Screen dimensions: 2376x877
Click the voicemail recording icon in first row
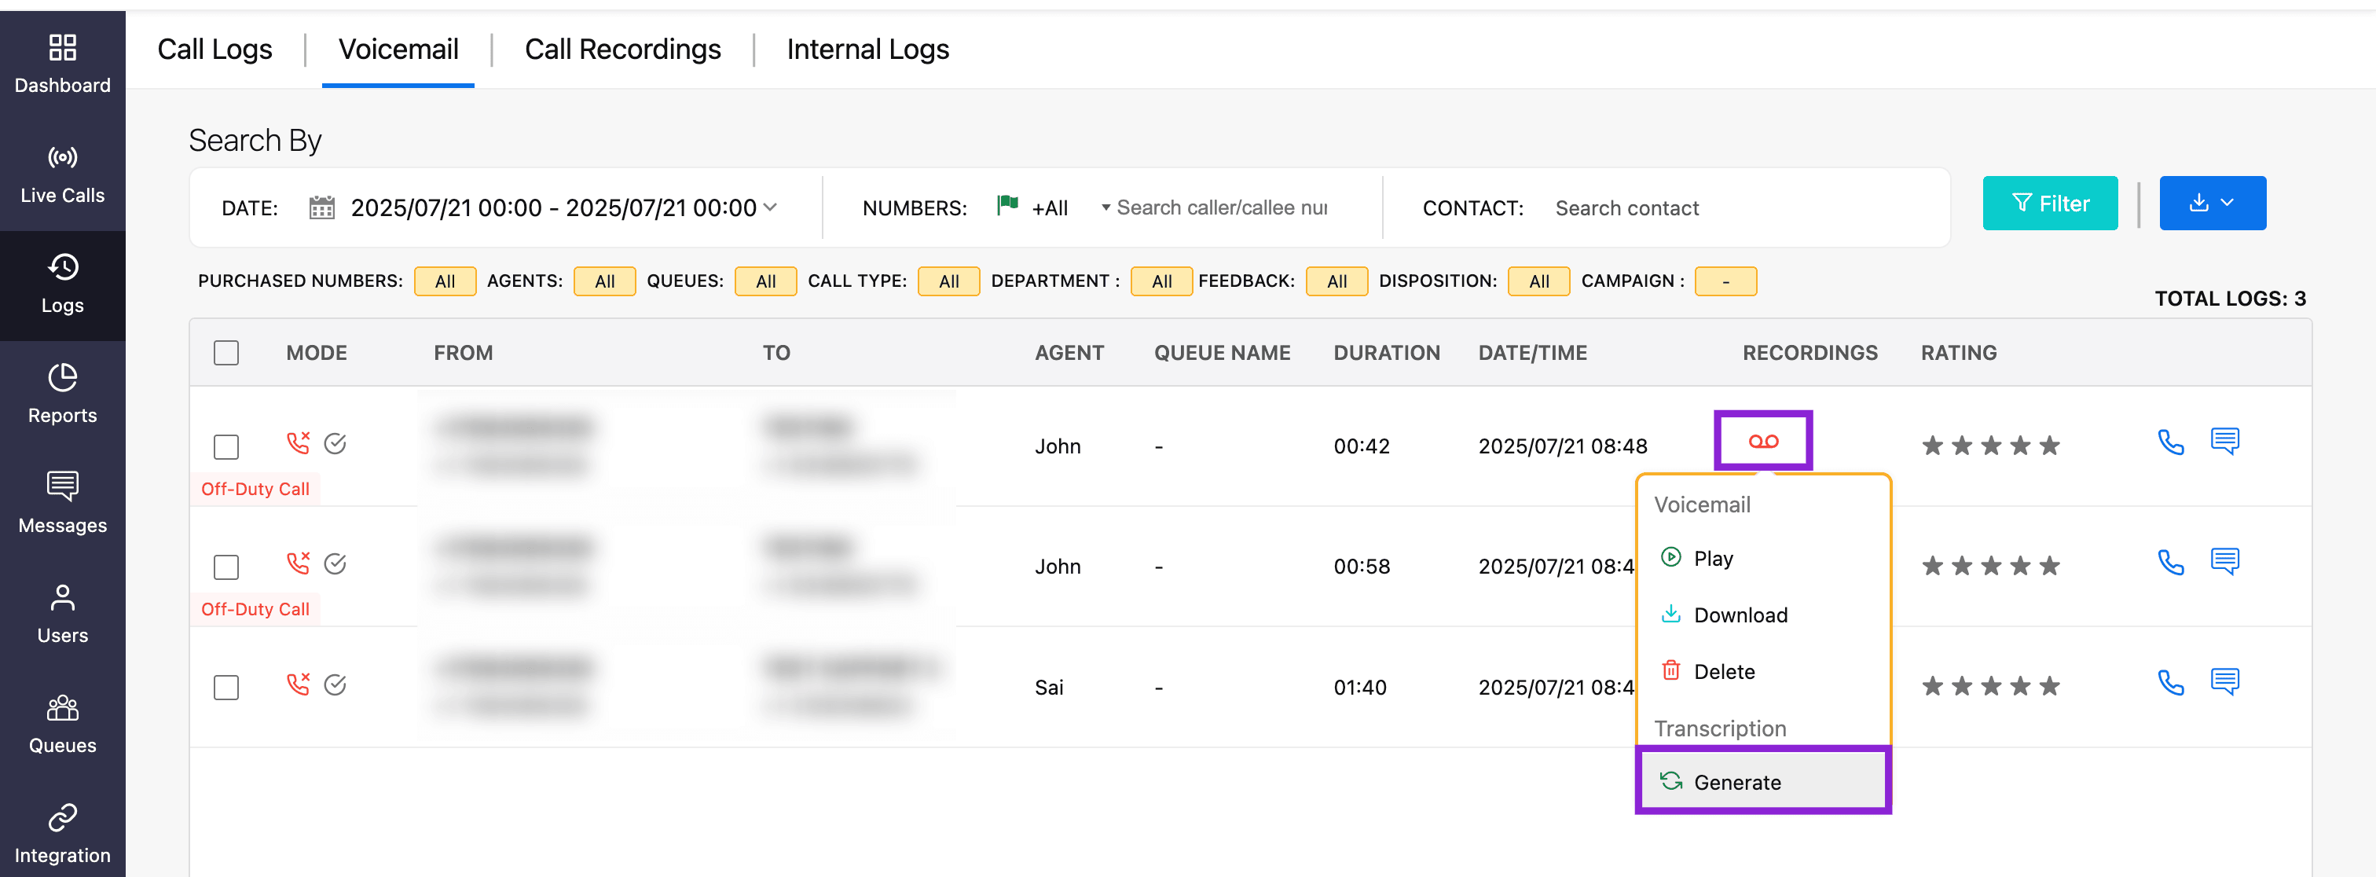[x=1762, y=441]
